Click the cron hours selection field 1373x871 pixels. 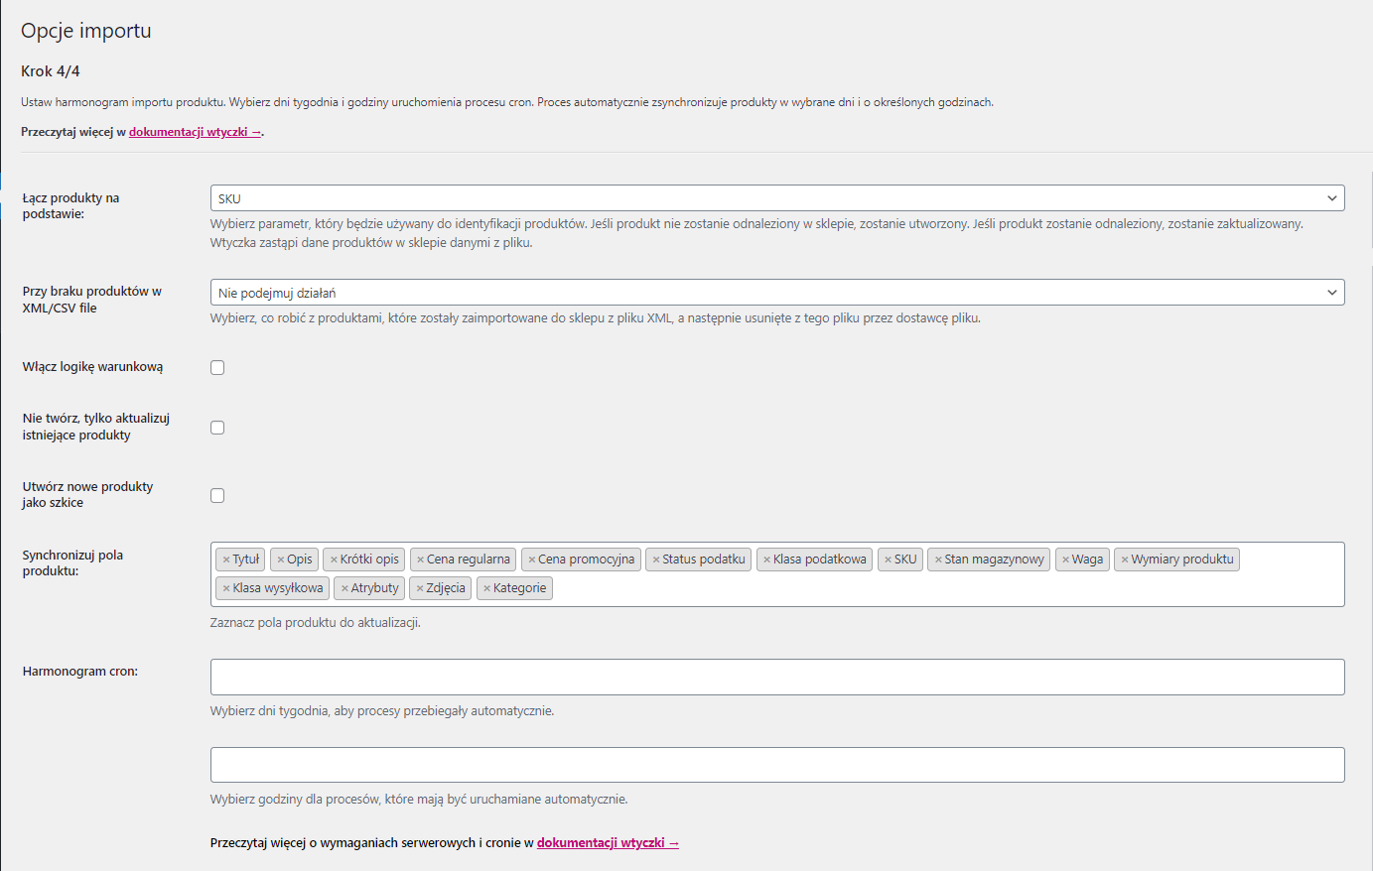tap(776, 765)
